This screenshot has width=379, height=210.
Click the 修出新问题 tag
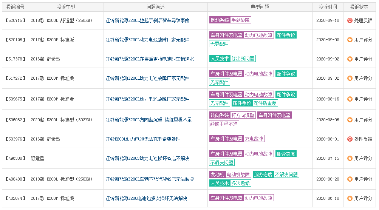[243, 59]
